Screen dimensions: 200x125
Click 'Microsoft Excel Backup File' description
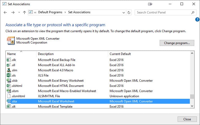(x=57, y=60)
